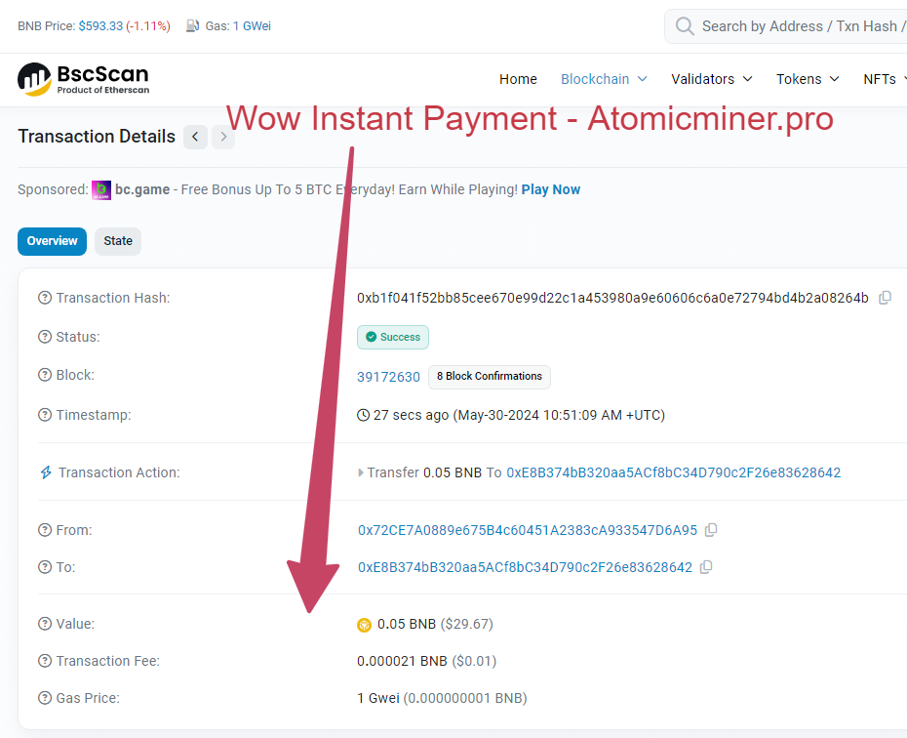907x738 pixels.
Task: Click the 0.05 BNB value text
Action: (x=407, y=624)
